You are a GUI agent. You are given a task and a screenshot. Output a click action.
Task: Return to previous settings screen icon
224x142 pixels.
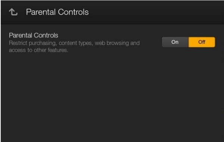13,12
